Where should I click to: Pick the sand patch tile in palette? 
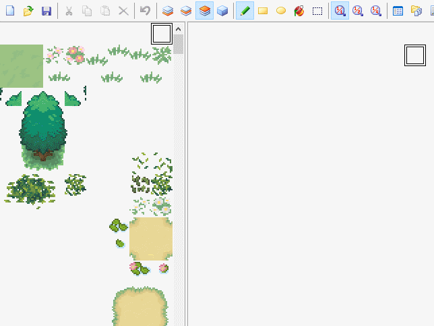[150, 238]
